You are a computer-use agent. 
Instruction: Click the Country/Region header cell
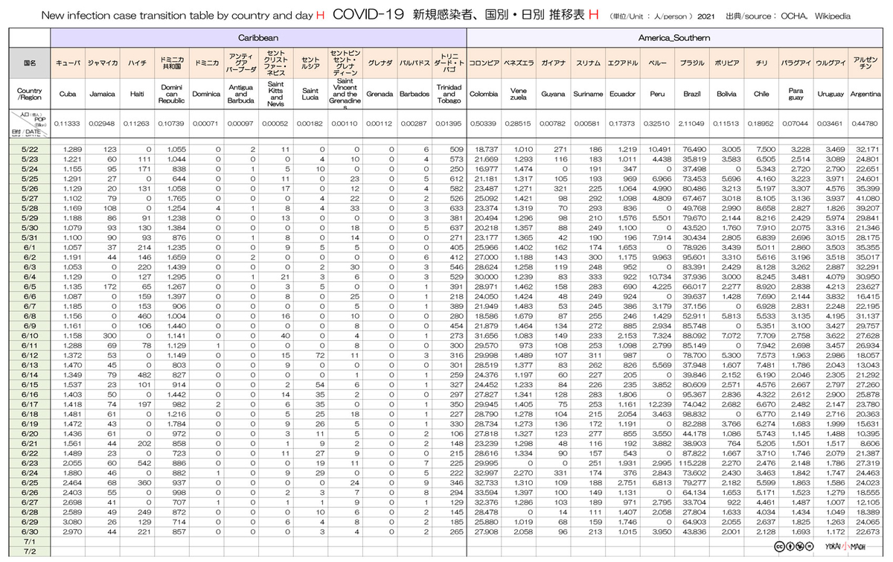30,94
